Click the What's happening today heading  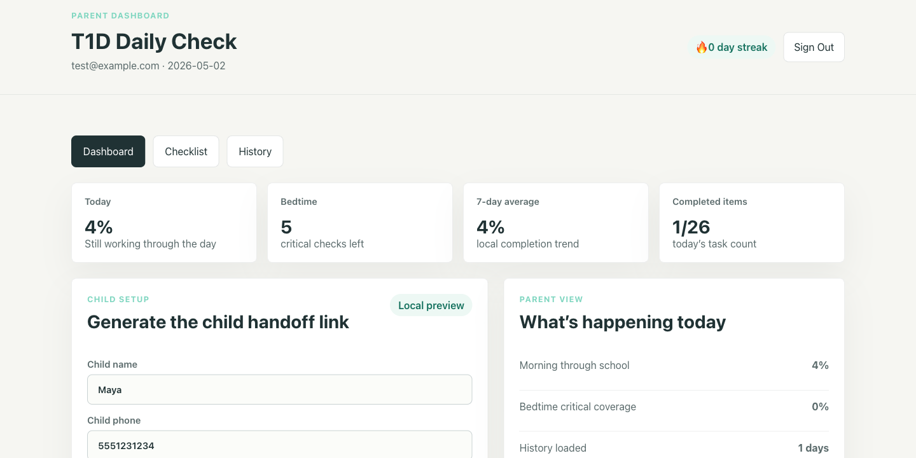point(623,322)
